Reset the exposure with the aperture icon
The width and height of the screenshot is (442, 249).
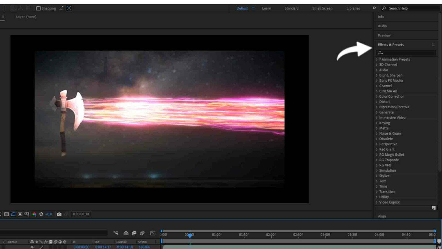[x=41, y=214]
